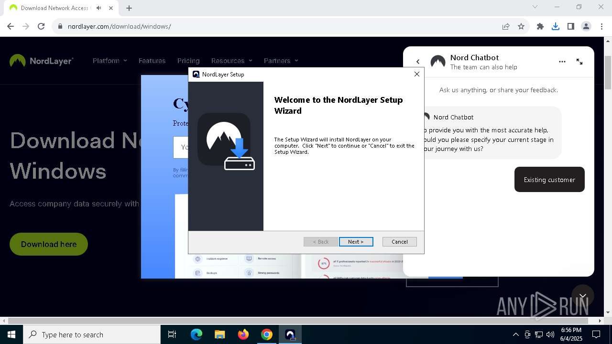
Task: Open the Features page link
Action: click(152, 61)
